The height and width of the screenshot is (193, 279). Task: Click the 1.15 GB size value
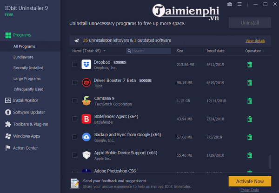click(x=183, y=101)
